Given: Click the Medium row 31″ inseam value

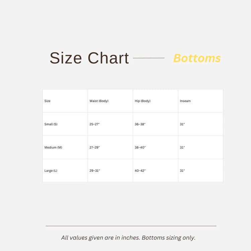Looking at the screenshot, I should [182, 147].
